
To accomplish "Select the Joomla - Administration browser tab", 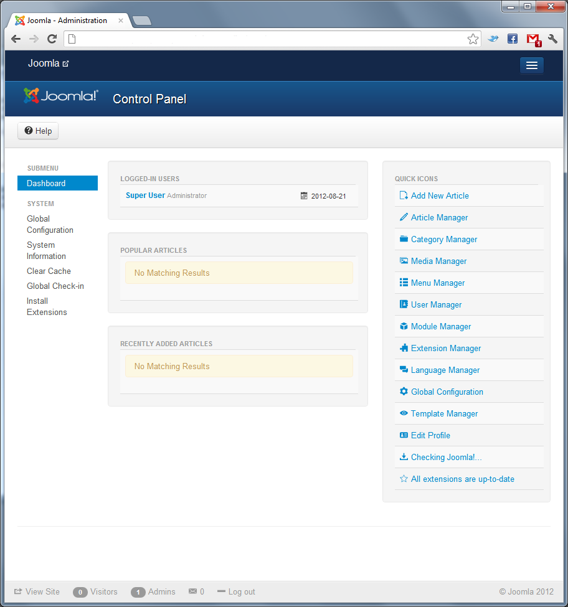I will [66, 21].
